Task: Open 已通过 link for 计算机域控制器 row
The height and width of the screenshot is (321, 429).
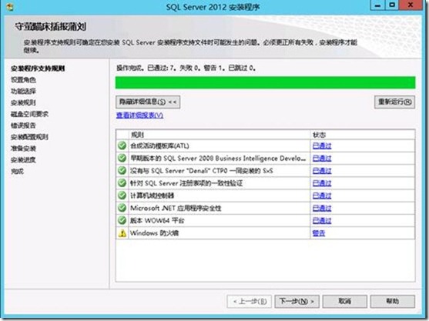Action: click(322, 196)
